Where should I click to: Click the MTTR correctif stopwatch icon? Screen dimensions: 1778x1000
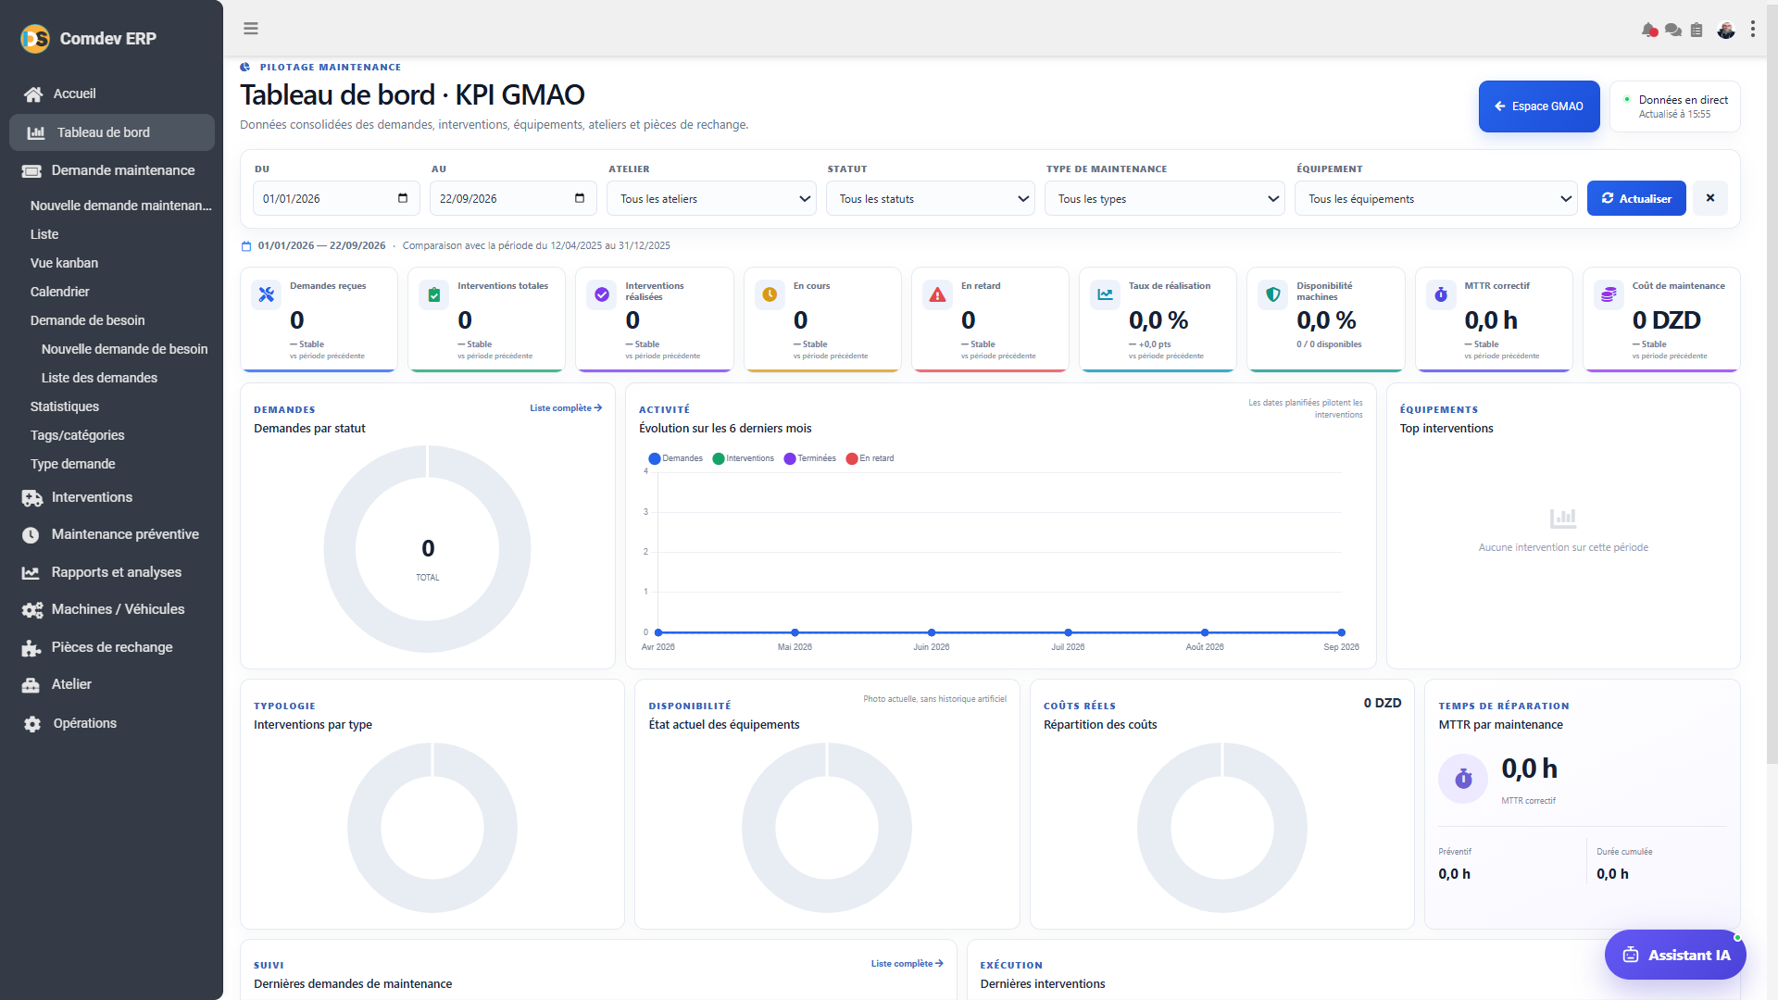[x=1441, y=294]
